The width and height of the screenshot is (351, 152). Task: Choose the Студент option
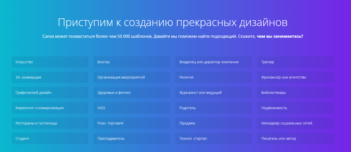click(x=50, y=138)
